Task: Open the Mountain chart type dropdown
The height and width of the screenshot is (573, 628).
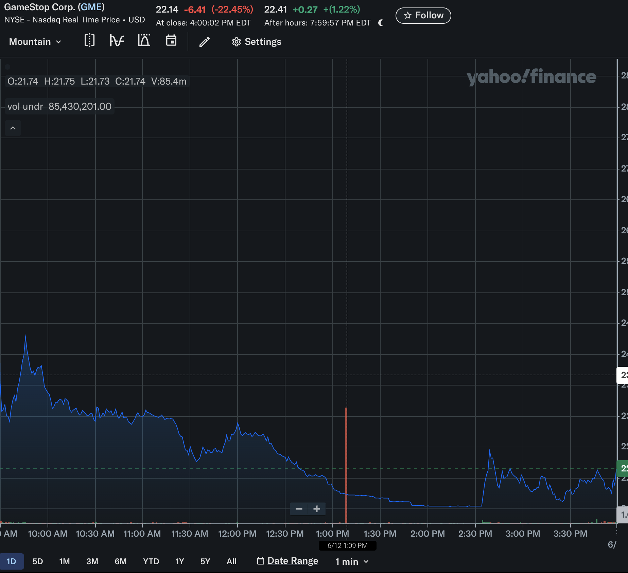Action: click(x=35, y=42)
